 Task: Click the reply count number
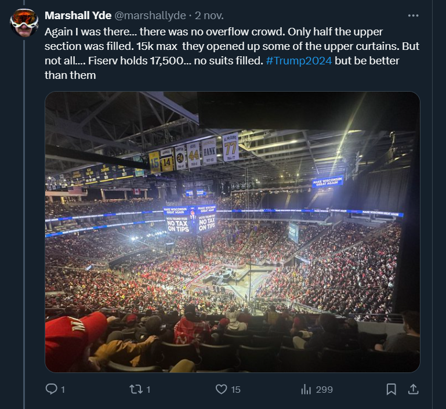pos(63,390)
